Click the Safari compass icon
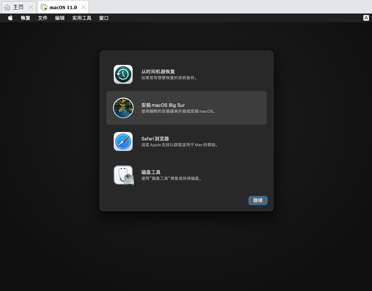Screen dimensions: 372x291 [x=123, y=141]
